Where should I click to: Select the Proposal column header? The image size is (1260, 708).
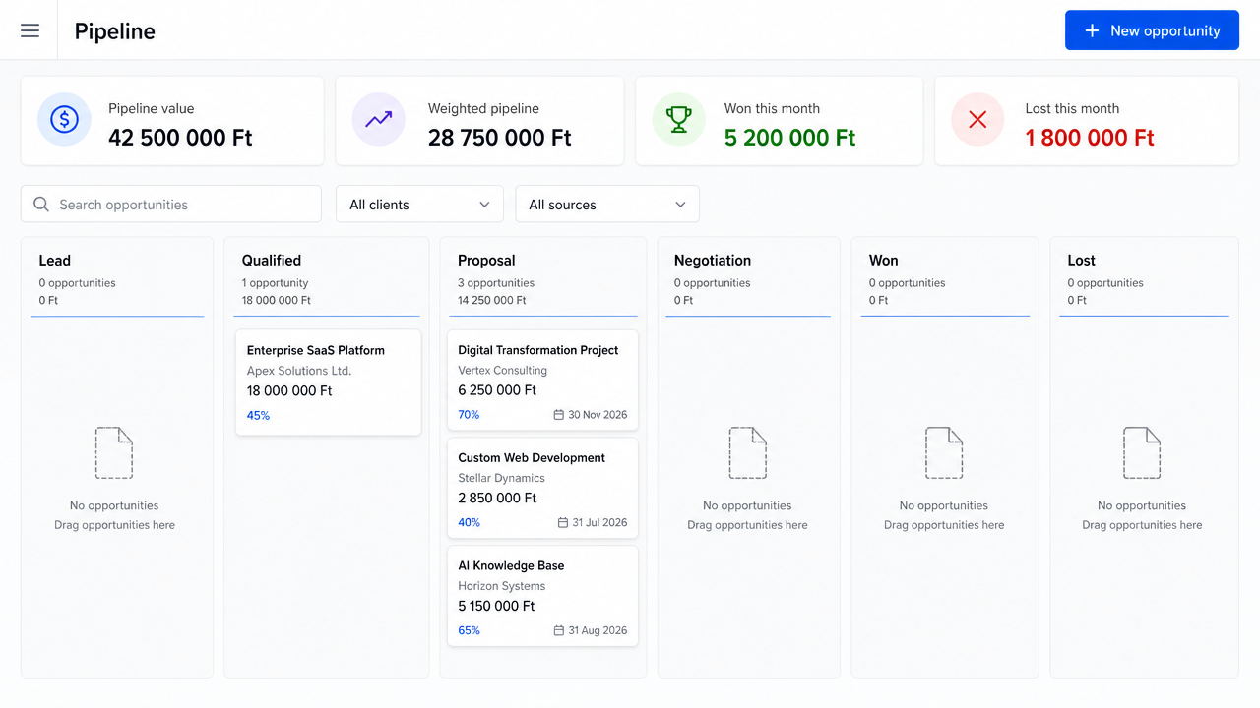coord(486,261)
